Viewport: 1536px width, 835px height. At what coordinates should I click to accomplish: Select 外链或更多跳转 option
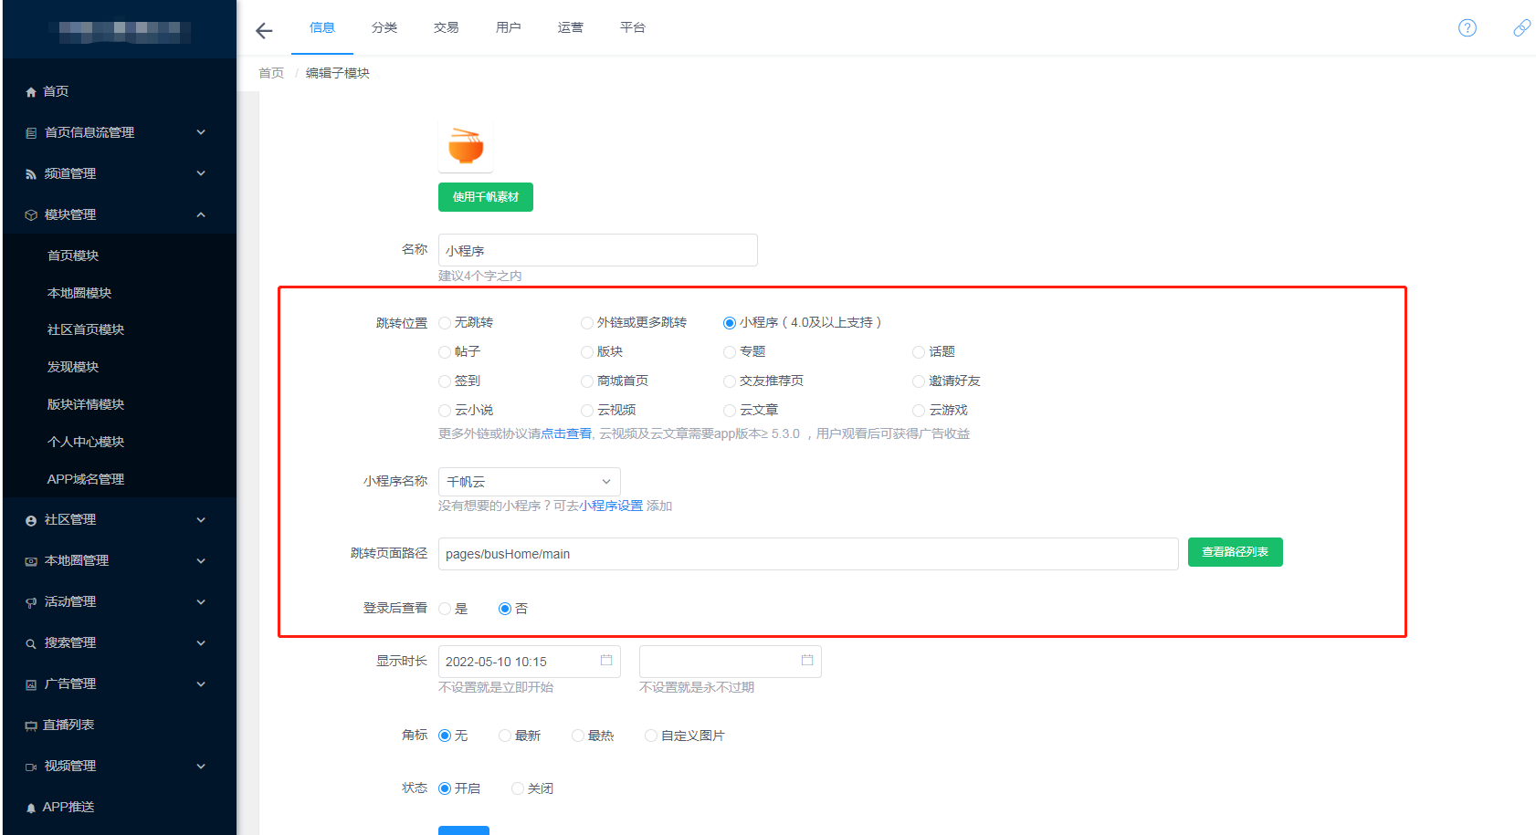(x=587, y=323)
